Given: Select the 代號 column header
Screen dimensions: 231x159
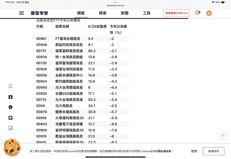Looking at the screenshot, I should (40, 27).
